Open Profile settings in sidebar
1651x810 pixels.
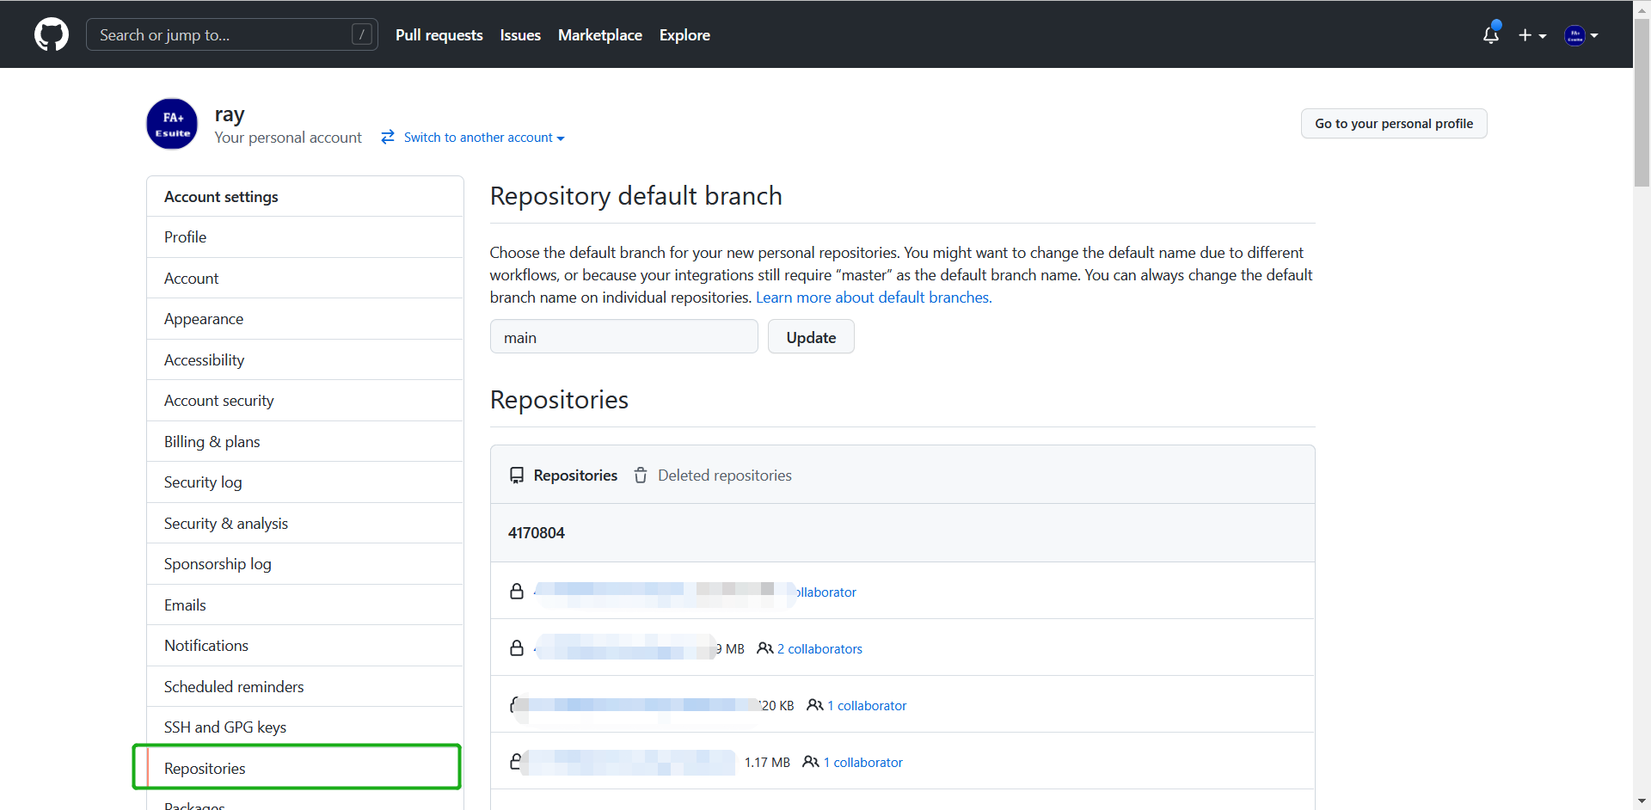pyautogui.click(x=305, y=237)
